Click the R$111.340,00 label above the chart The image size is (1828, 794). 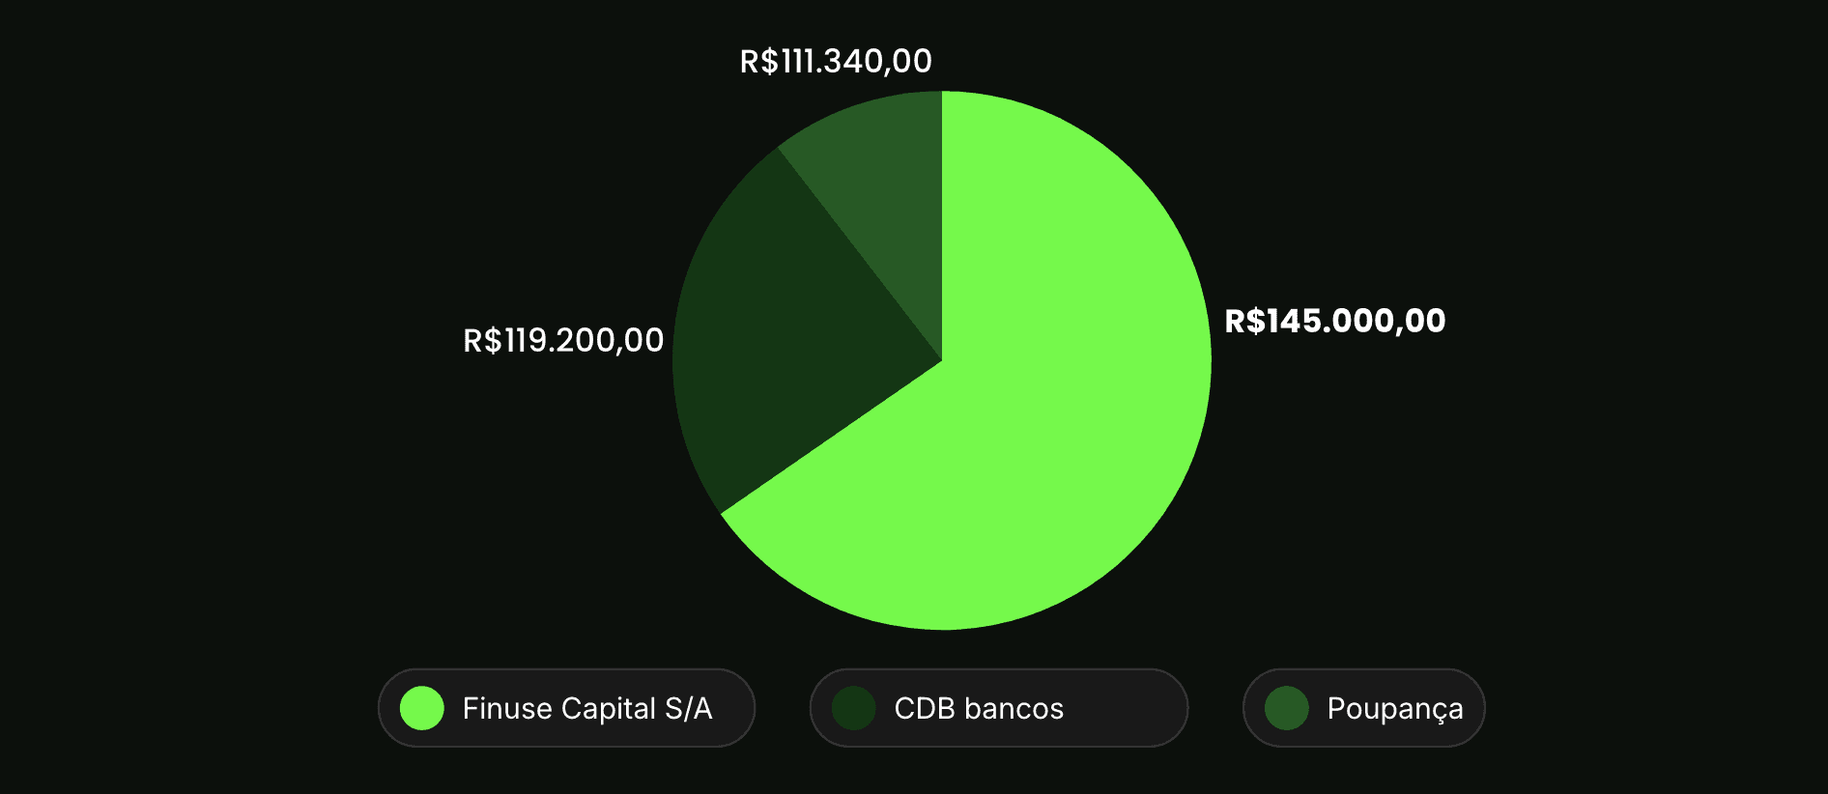pos(836,62)
